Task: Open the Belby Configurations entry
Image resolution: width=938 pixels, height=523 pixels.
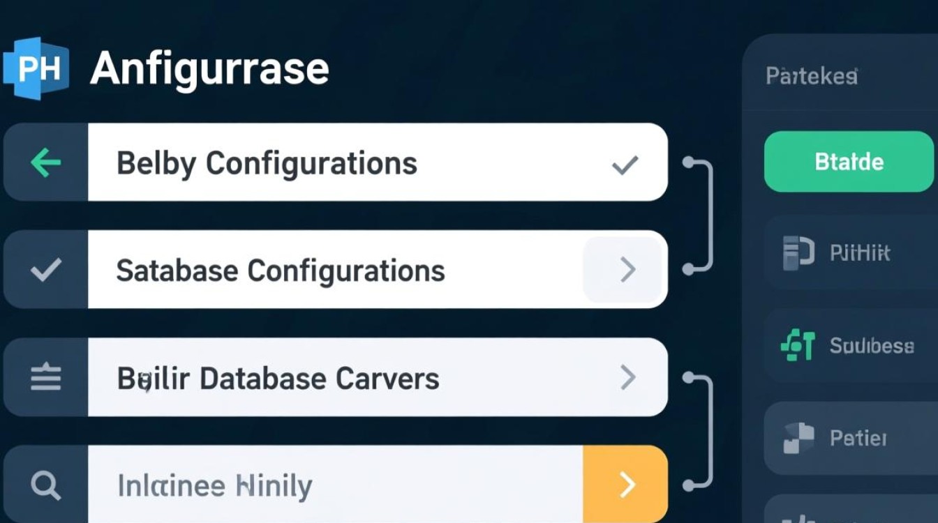Action: (x=267, y=164)
